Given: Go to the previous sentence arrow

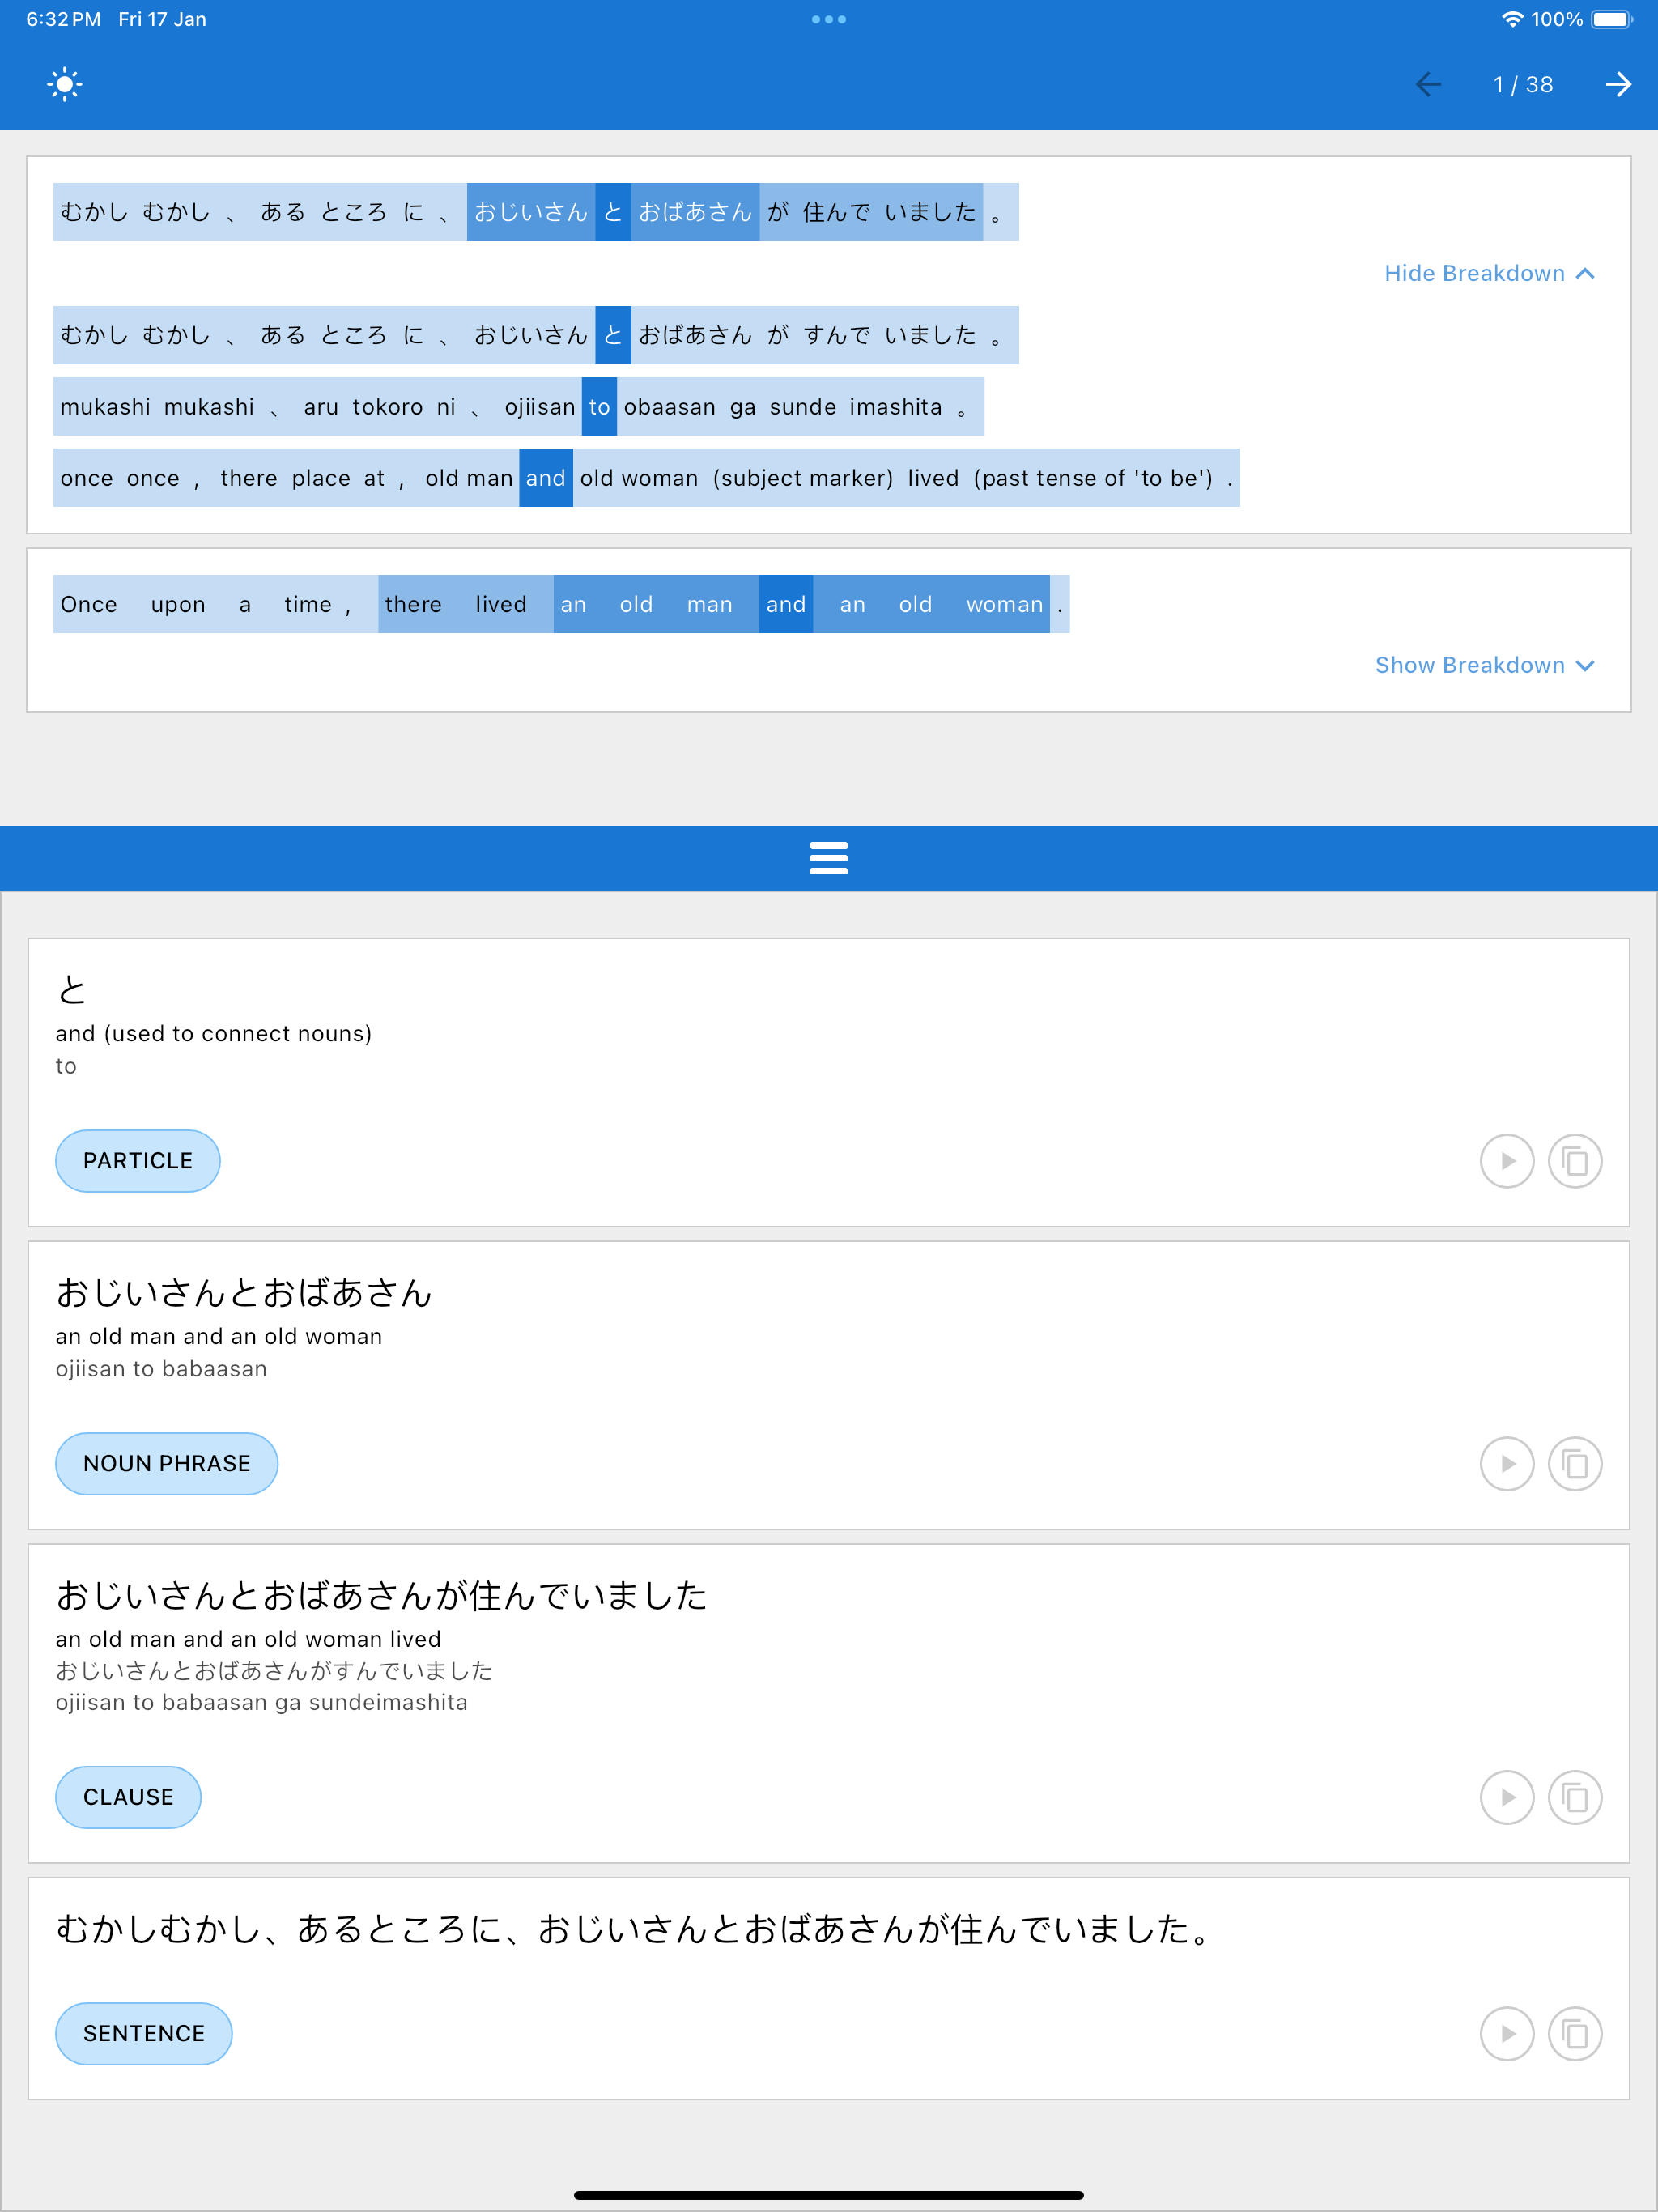Looking at the screenshot, I should pos(1428,84).
